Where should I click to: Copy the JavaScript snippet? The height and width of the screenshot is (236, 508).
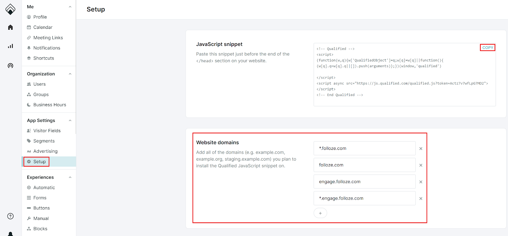tap(487, 48)
